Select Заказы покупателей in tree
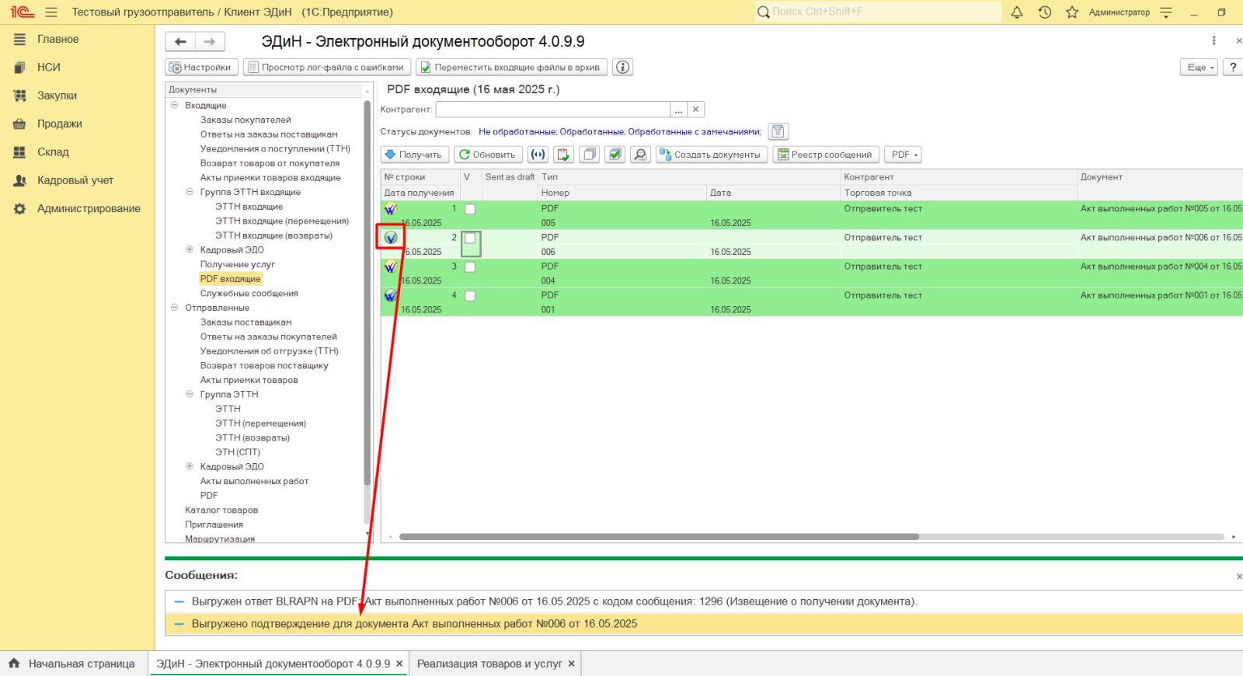The width and height of the screenshot is (1243, 676). tap(245, 120)
